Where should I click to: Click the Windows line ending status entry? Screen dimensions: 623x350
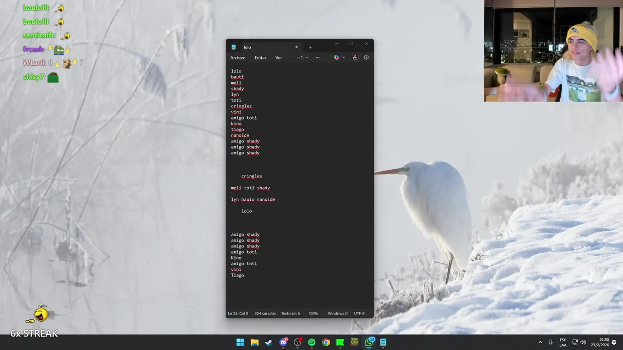(x=337, y=314)
